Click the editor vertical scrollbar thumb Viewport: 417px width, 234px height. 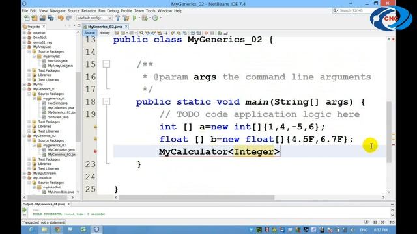click(x=389, y=132)
